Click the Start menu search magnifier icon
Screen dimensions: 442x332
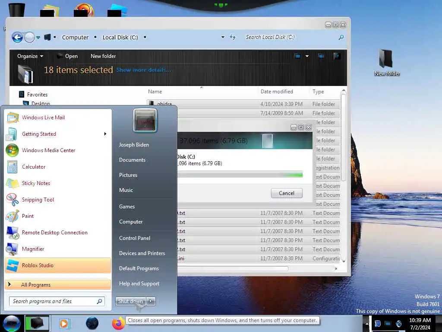[99, 301]
